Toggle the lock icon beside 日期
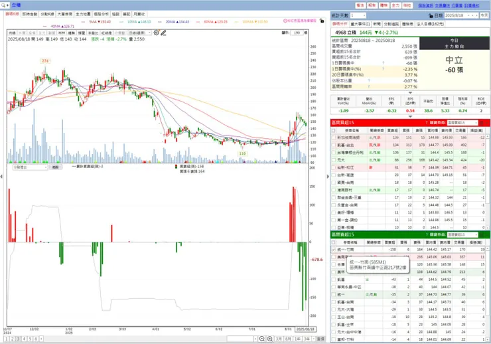 tap(431, 16)
